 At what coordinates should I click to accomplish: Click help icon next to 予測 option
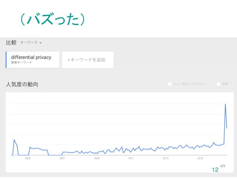231,84
